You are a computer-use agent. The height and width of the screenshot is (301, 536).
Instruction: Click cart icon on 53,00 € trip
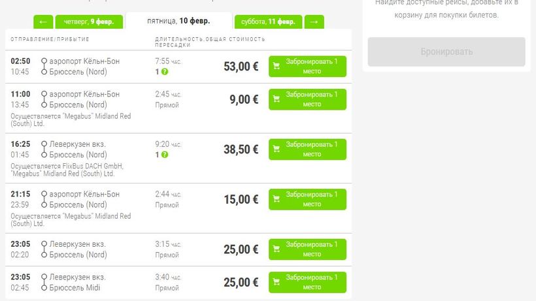276,66
